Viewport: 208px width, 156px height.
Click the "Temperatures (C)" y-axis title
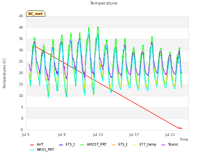pyautogui.click(x=4, y=73)
